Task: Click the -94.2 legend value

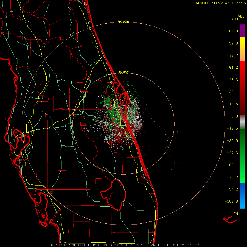Action: 232,189
